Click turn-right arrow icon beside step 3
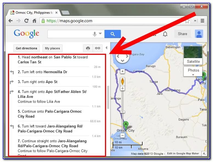 (x=12, y=82)
